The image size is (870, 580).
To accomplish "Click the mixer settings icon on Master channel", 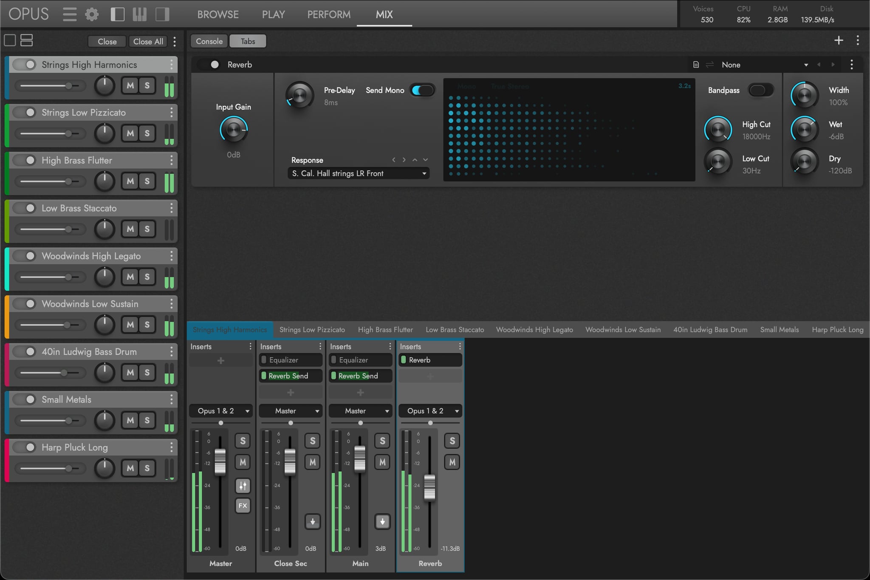I will (x=243, y=486).
